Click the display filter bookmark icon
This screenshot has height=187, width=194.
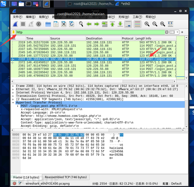point(13,32)
